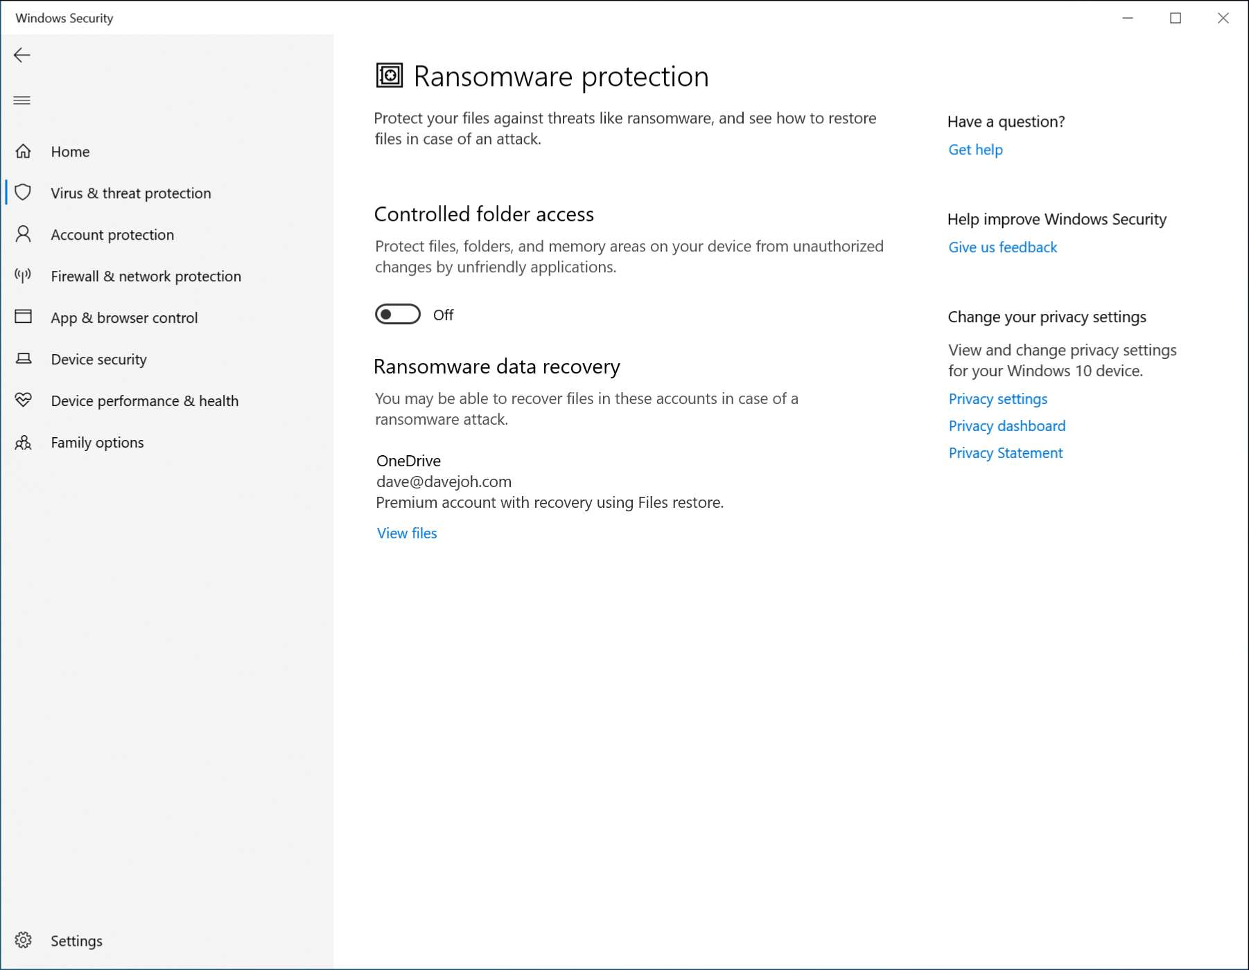Open the Privacy dashboard link
Screen dimensions: 1249x970
[x=1006, y=426]
